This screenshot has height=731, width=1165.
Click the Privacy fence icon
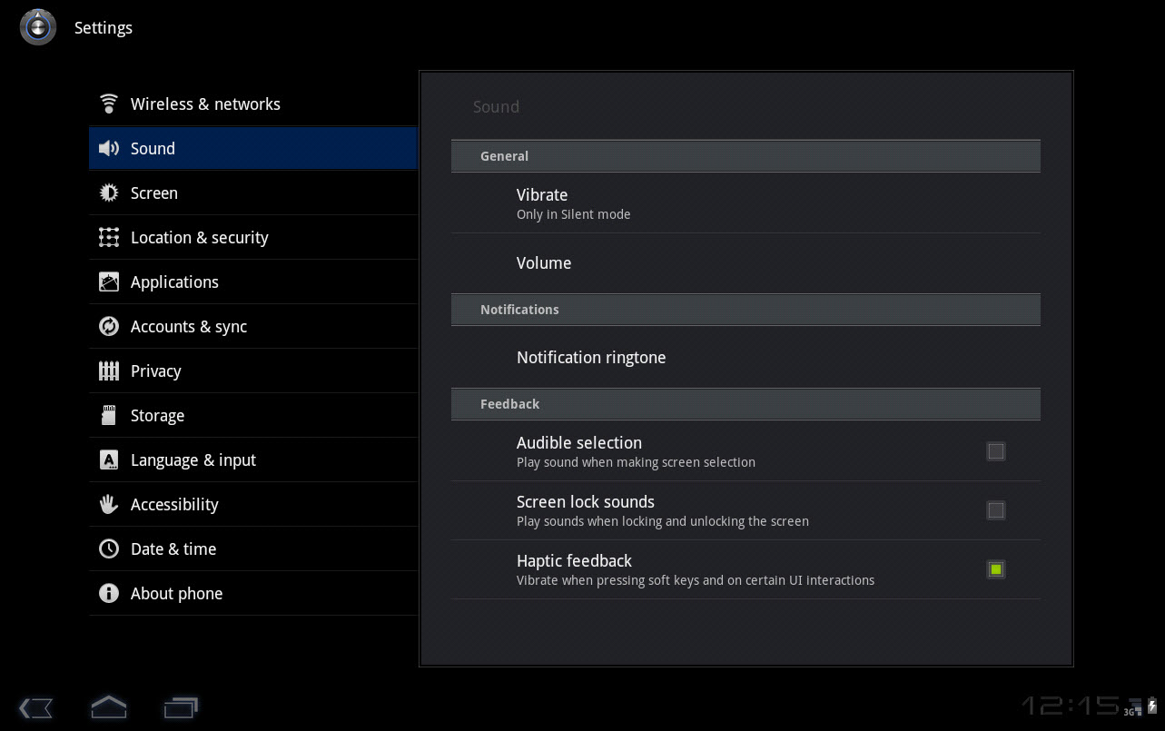pyautogui.click(x=109, y=370)
